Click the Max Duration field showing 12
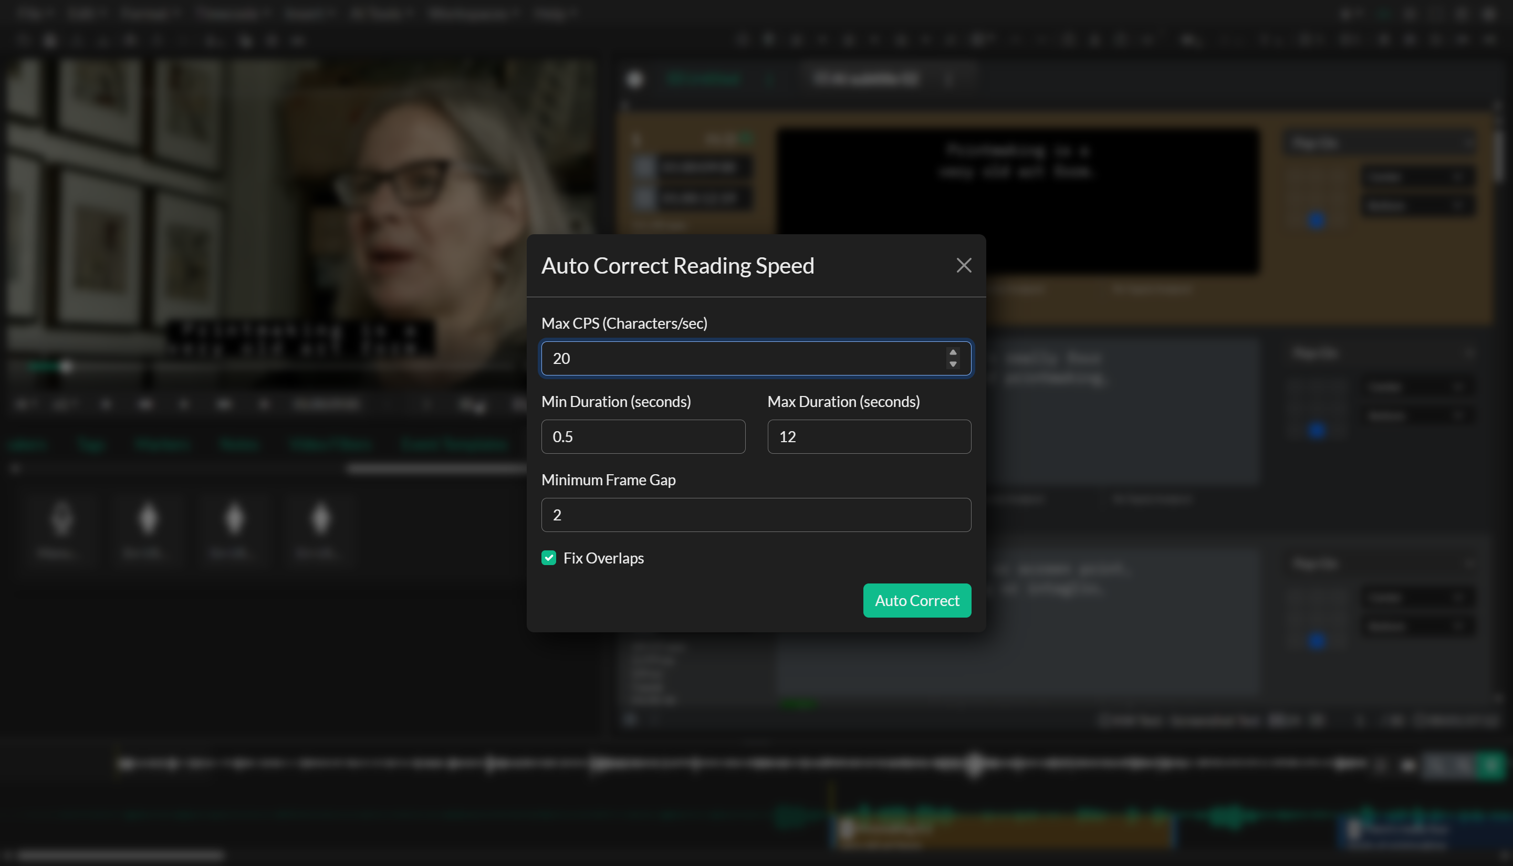The width and height of the screenshot is (1513, 866). pyautogui.click(x=868, y=436)
